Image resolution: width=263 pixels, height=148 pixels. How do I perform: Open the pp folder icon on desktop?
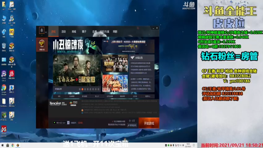(4, 6)
